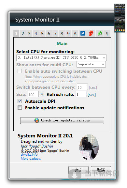Tick Enable auto switching between CPU

tap(20, 71)
